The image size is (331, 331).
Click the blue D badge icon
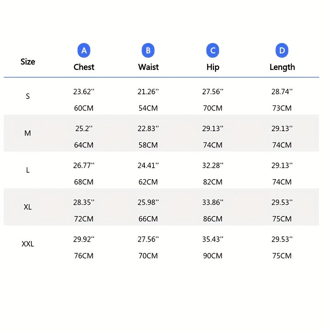[282, 50]
